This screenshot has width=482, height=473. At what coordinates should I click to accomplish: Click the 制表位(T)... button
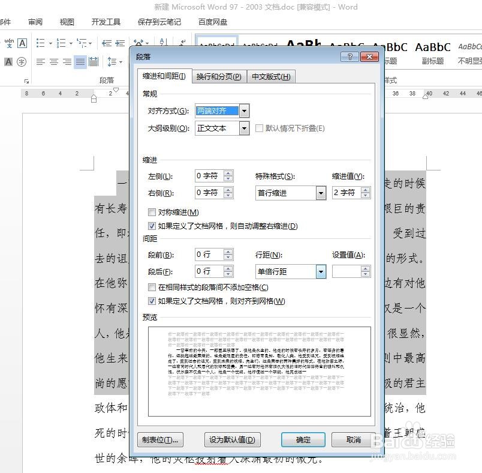point(160,439)
